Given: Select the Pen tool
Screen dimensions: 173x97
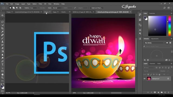Looking at the screenshot, I should click(2, 61).
